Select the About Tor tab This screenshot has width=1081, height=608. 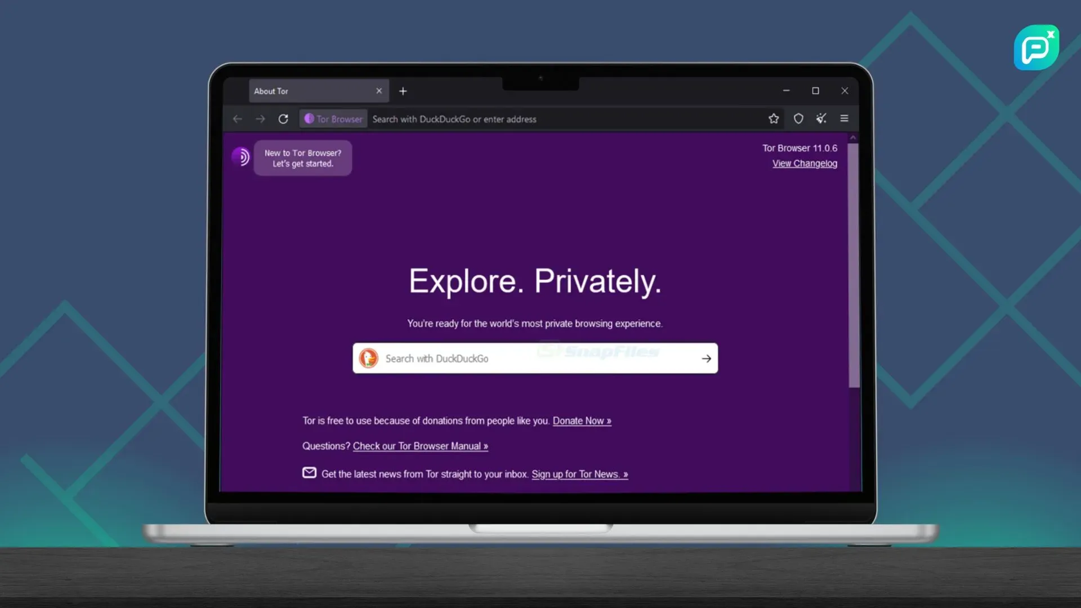[x=319, y=91]
